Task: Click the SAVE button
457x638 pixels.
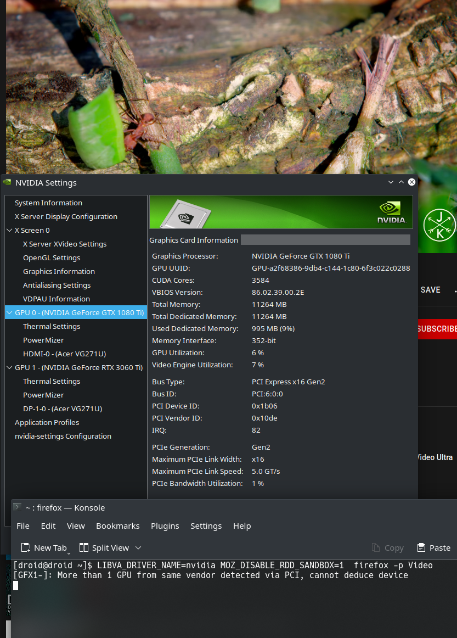Action: coord(431,289)
